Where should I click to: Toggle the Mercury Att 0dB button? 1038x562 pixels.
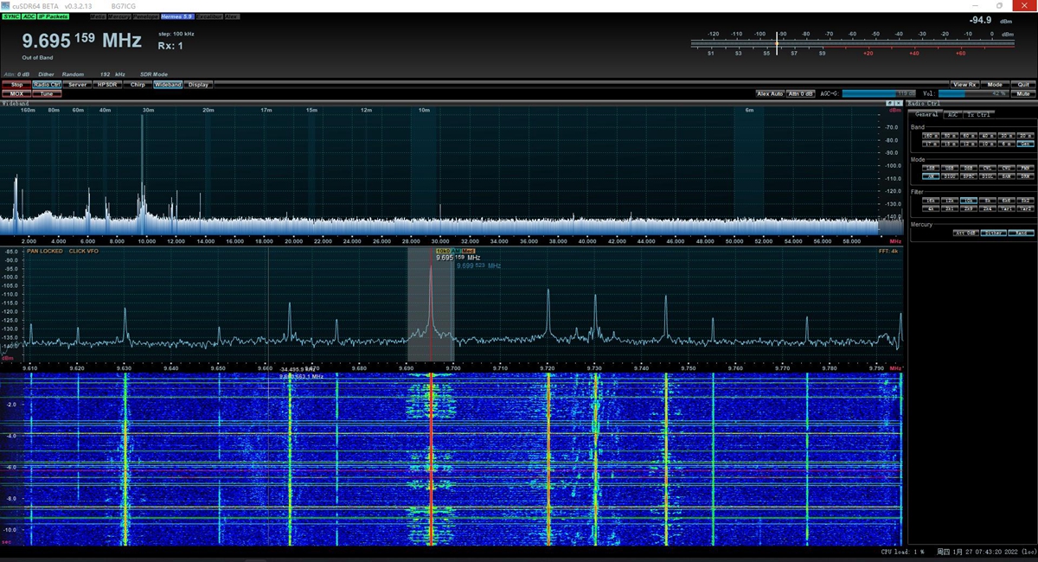965,233
